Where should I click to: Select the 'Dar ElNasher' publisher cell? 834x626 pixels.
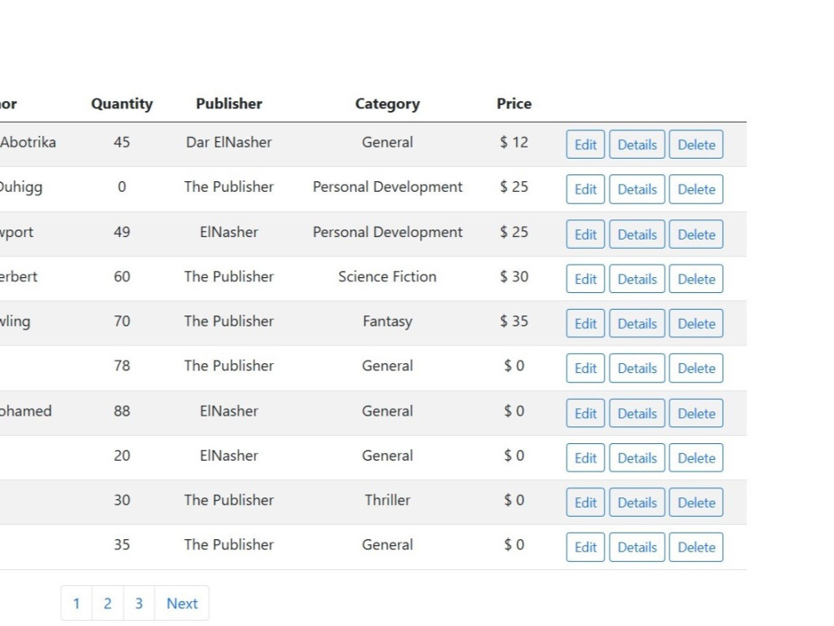(229, 142)
